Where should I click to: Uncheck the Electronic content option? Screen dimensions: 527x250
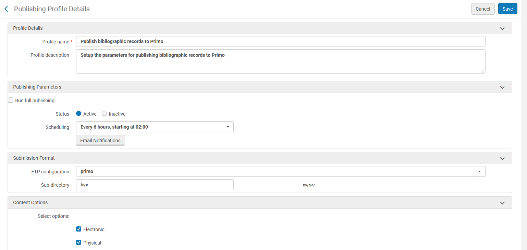pyautogui.click(x=79, y=229)
